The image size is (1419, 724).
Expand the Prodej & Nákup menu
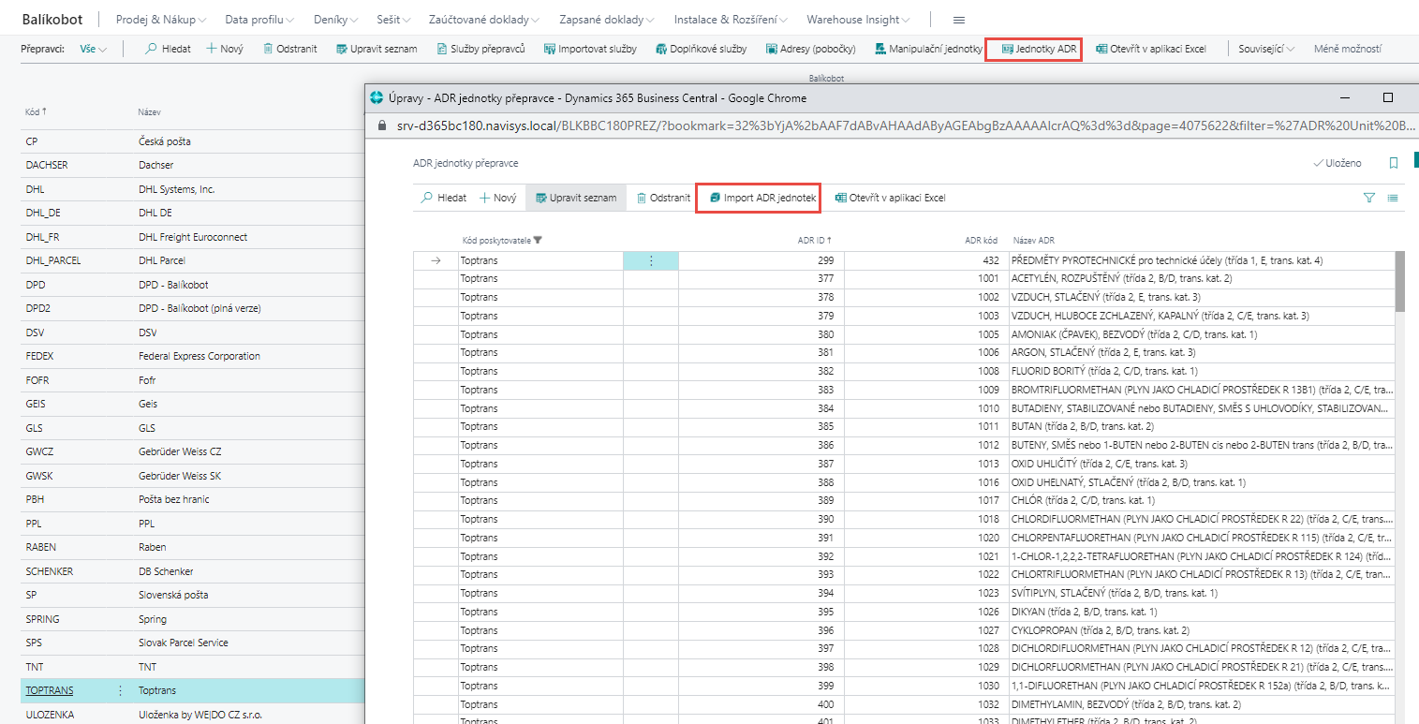160,20
